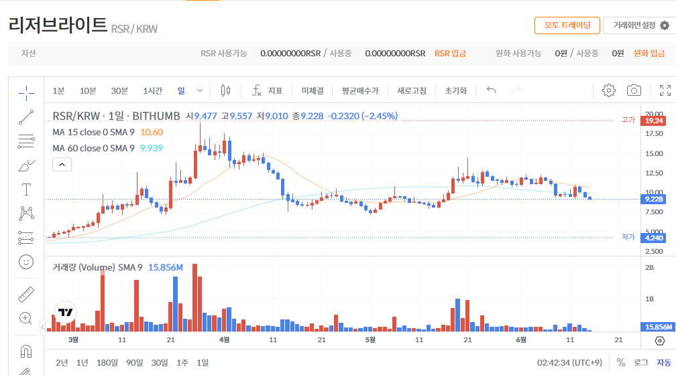The width and height of the screenshot is (676, 375).
Task: Select the 일 daily interval
Action: tap(181, 90)
